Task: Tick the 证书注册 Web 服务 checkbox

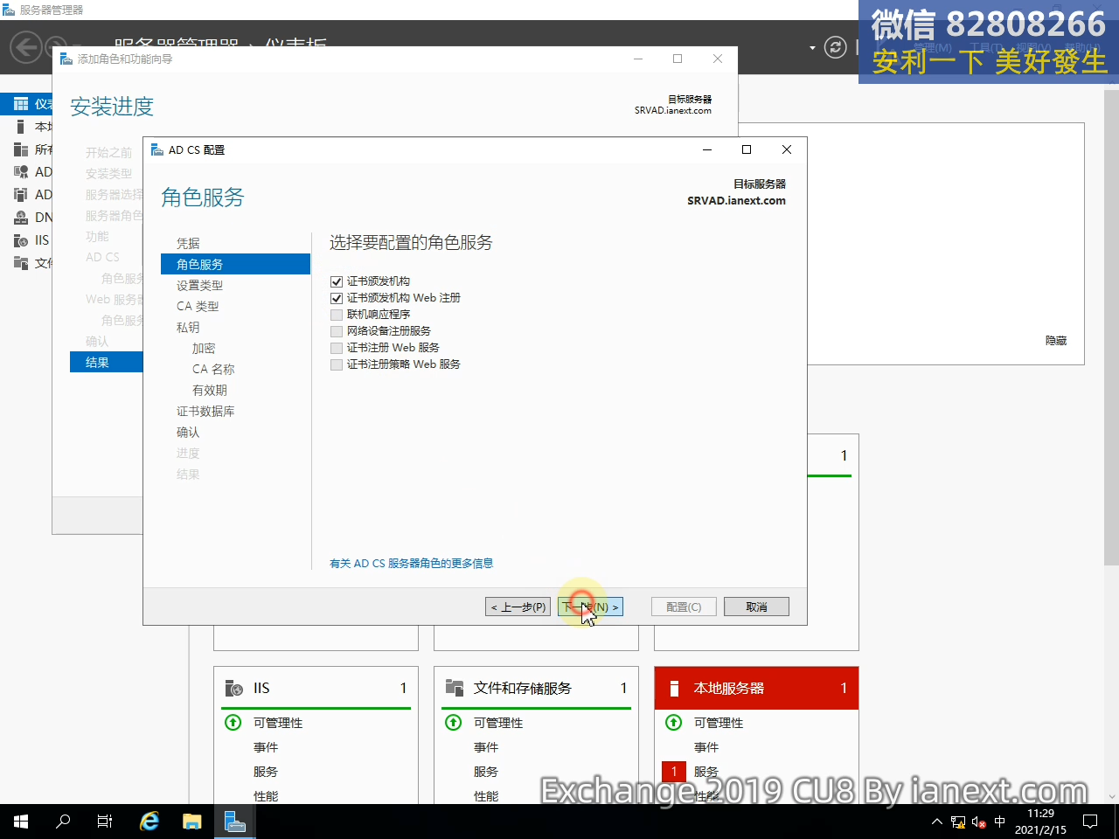Action: 337,348
